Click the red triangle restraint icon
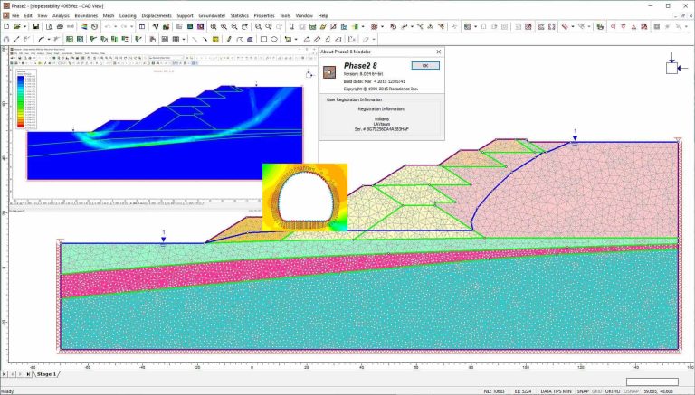 click(x=633, y=26)
